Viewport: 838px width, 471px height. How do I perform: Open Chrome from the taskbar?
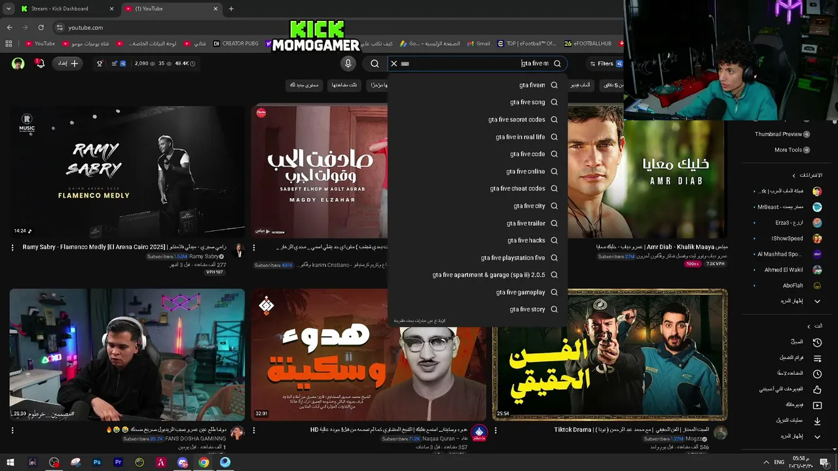[x=204, y=462]
